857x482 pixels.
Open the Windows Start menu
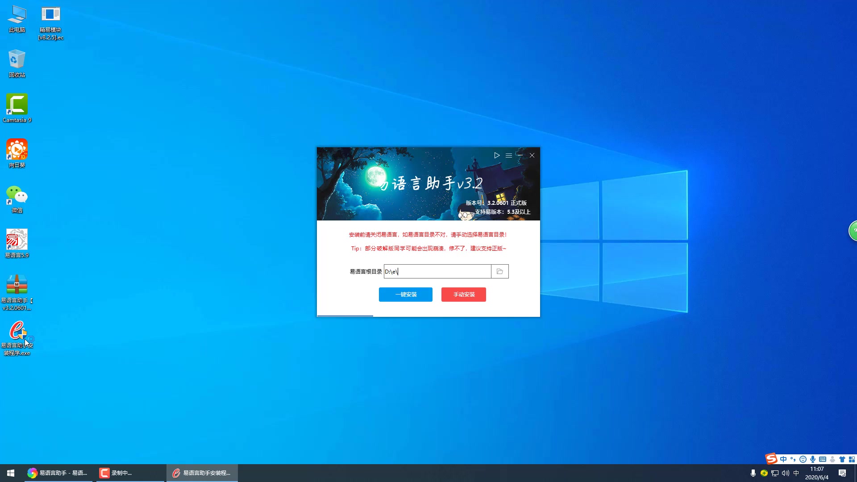pyautogui.click(x=11, y=473)
